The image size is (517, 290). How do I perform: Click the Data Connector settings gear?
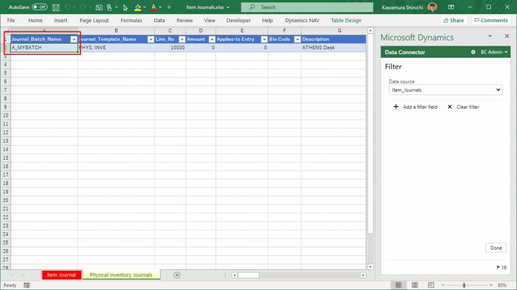473,52
